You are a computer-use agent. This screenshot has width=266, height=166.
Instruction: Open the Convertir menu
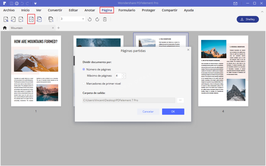click(x=55, y=10)
